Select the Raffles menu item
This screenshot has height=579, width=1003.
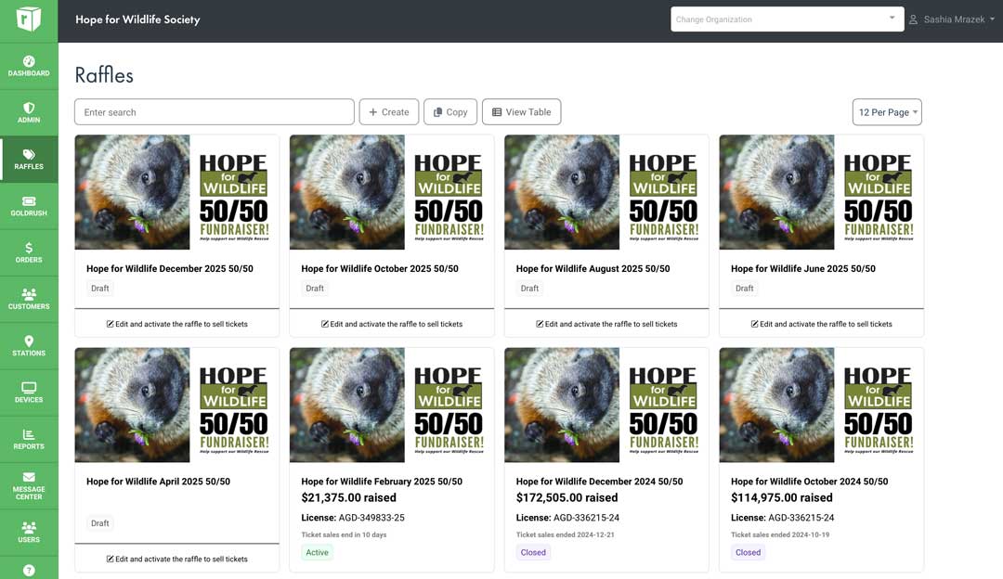coord(29,160)
